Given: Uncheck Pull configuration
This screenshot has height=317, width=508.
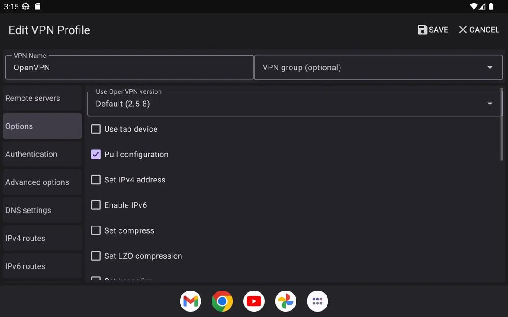Looking at the screenshot, I should (96, 154).
